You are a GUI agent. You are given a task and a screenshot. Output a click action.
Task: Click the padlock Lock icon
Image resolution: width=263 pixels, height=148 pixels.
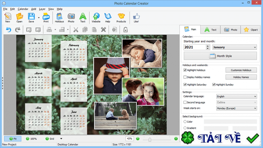tap(125, 30)
